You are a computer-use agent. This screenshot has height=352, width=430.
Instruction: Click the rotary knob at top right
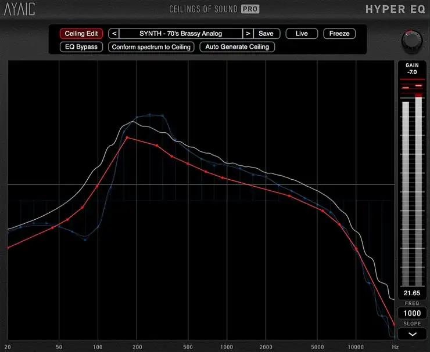(412, 41)
